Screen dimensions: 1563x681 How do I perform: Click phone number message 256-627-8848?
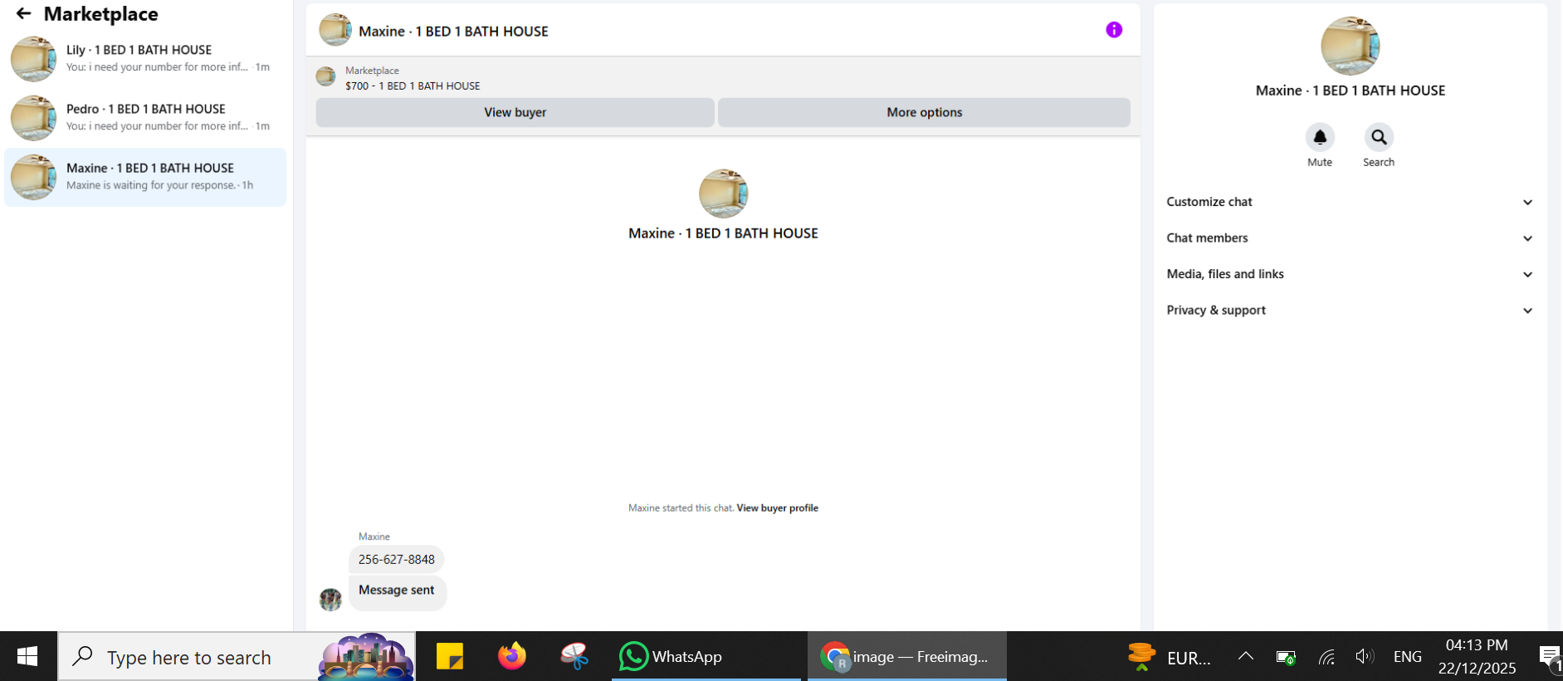[x=397, y=560]
